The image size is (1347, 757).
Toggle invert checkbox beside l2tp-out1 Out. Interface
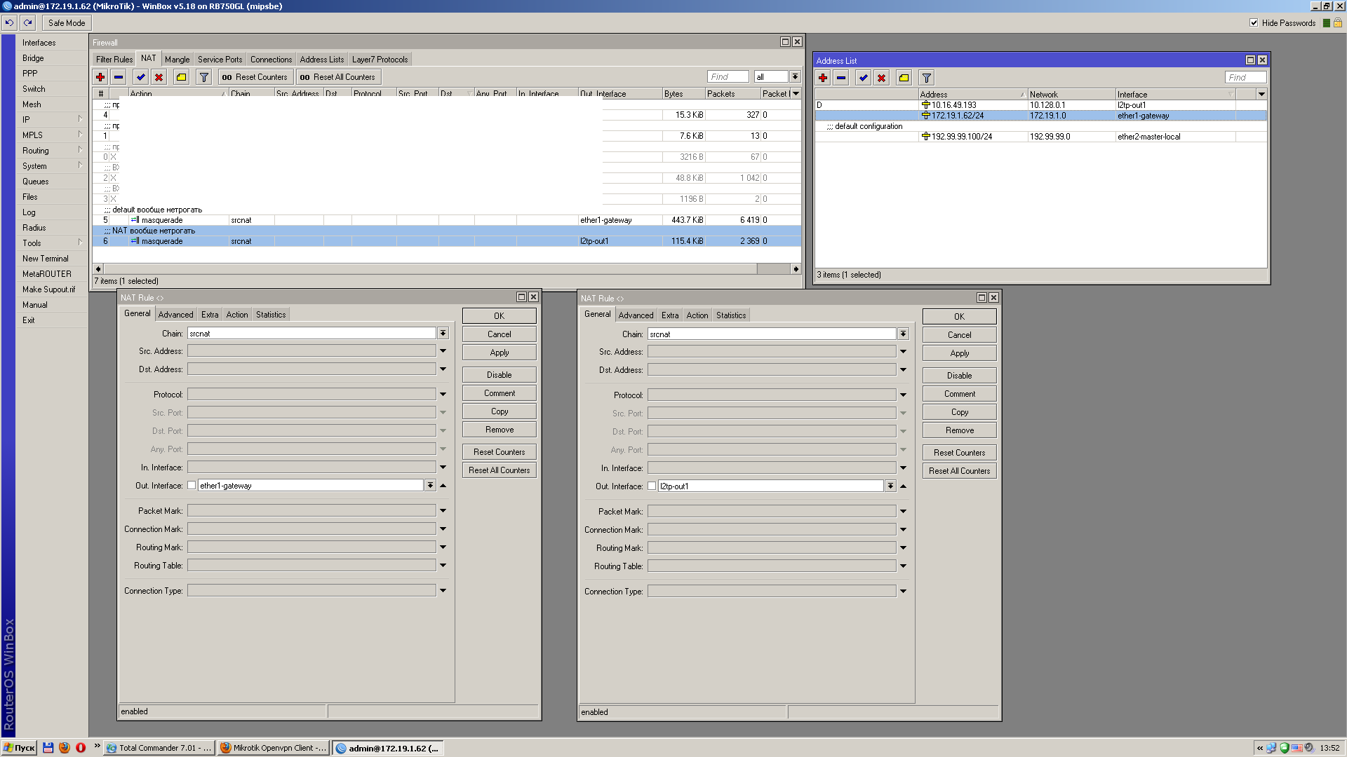tap(652, 486)
